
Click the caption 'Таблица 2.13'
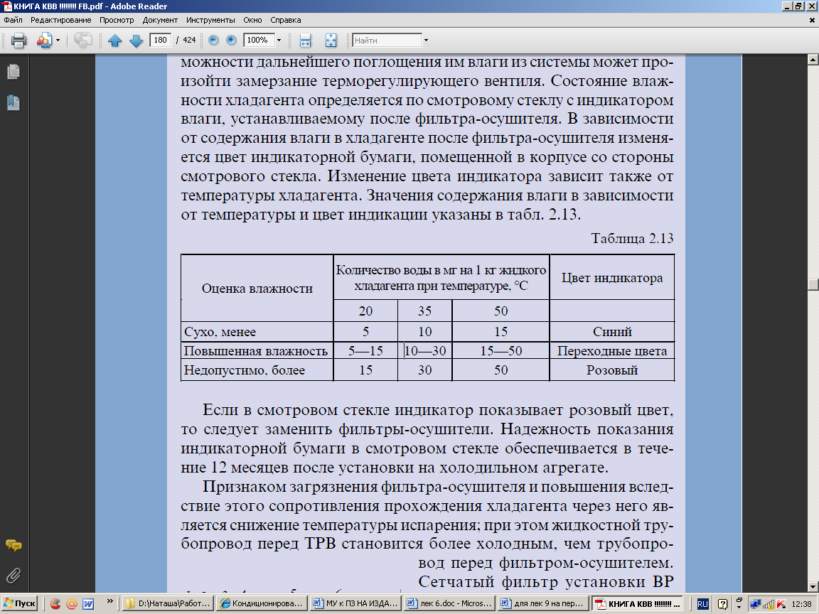click(632, 238)
